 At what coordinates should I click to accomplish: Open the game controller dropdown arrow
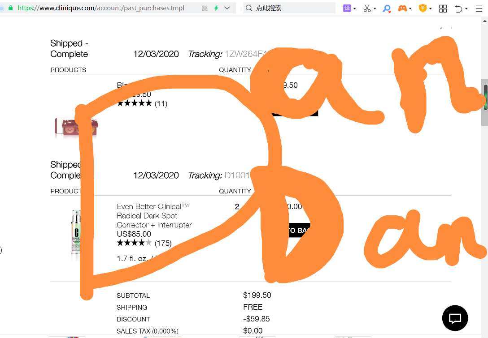coord(410,9)
